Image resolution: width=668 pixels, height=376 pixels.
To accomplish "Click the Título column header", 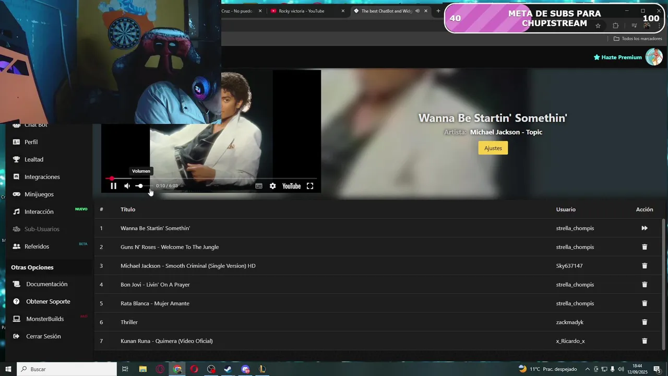I will 128,209.
